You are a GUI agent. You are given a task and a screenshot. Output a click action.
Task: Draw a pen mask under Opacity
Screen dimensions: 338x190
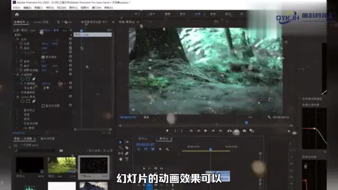(34, 79)
